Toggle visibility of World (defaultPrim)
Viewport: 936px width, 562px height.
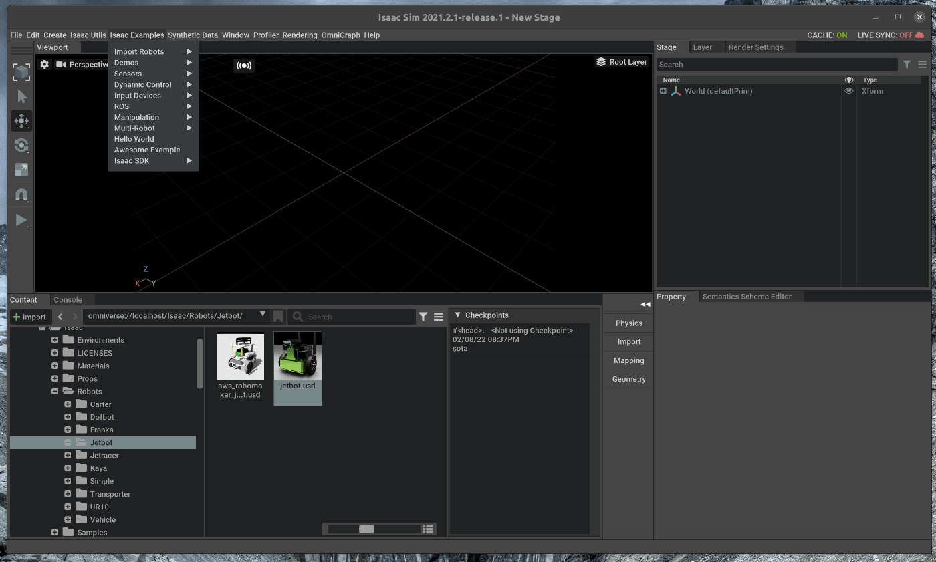coord(849,91)
